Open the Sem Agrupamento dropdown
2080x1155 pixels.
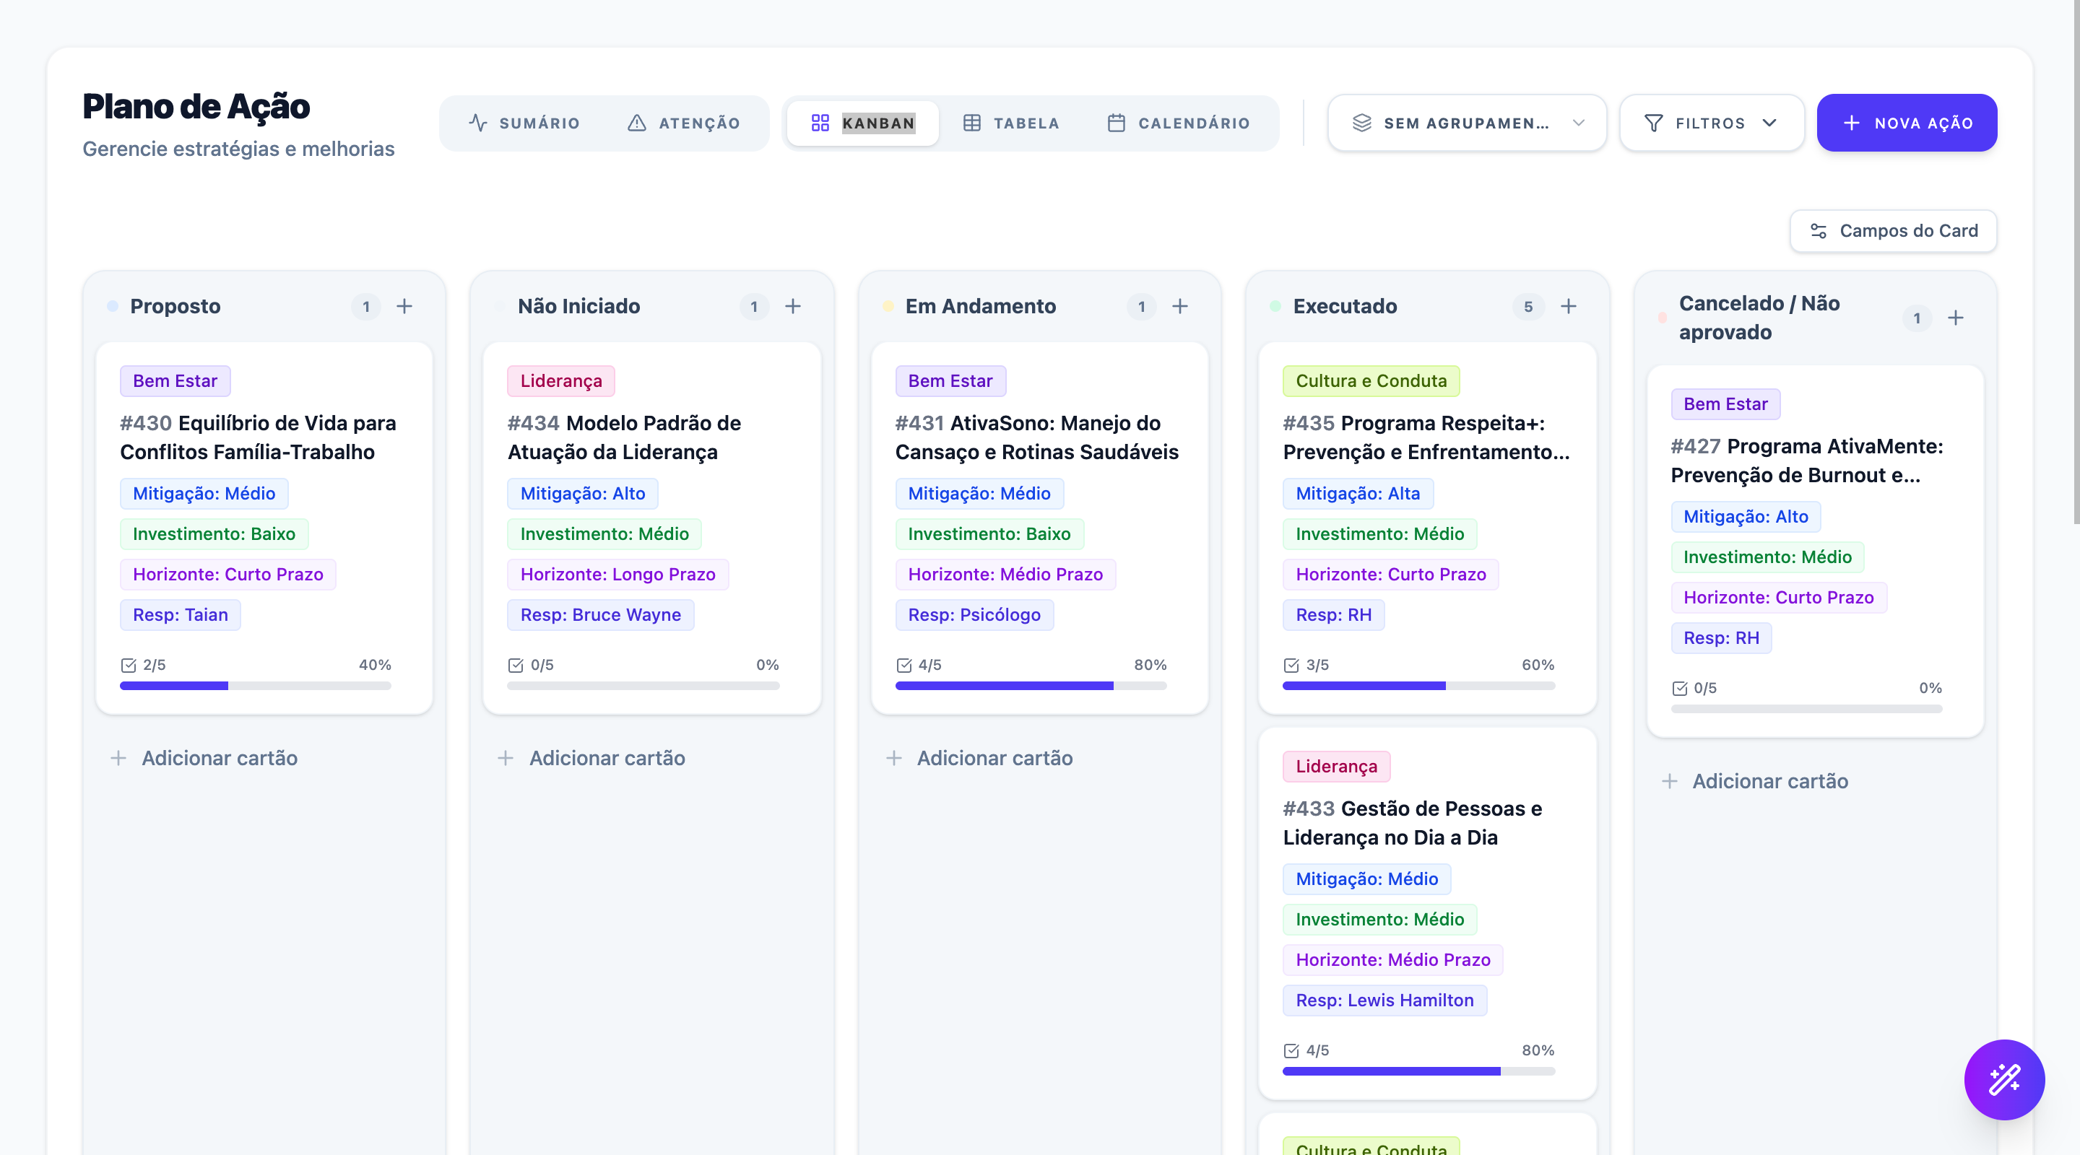[x=1466, y=123]
